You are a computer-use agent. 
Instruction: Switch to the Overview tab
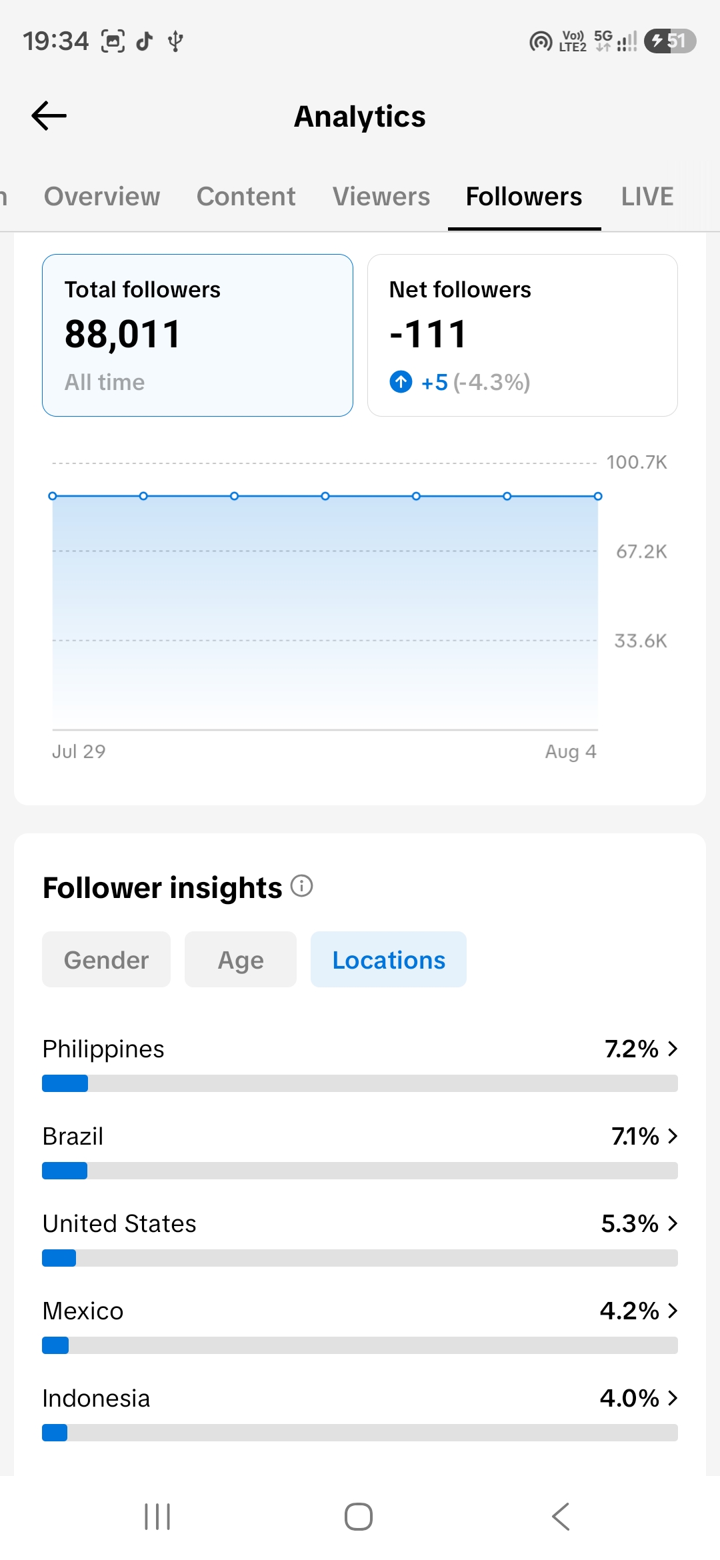point(102,197)
